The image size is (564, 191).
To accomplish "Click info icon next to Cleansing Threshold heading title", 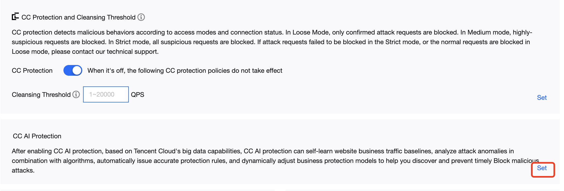I will coord(141,17).
